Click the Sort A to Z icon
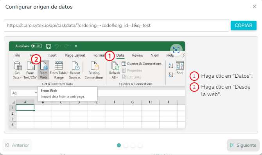The height and width of the screenshot is (155, 262). (171, 66)
